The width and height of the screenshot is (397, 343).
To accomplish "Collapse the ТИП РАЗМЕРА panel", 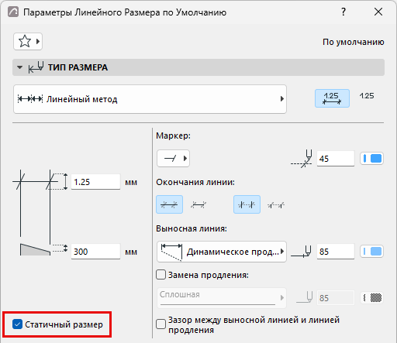I will (19, 67).
